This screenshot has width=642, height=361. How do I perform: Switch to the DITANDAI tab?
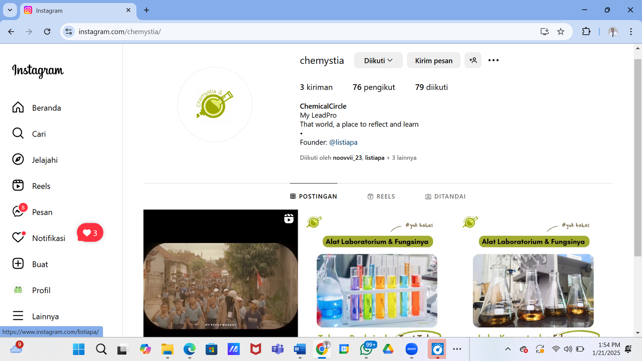445,196
